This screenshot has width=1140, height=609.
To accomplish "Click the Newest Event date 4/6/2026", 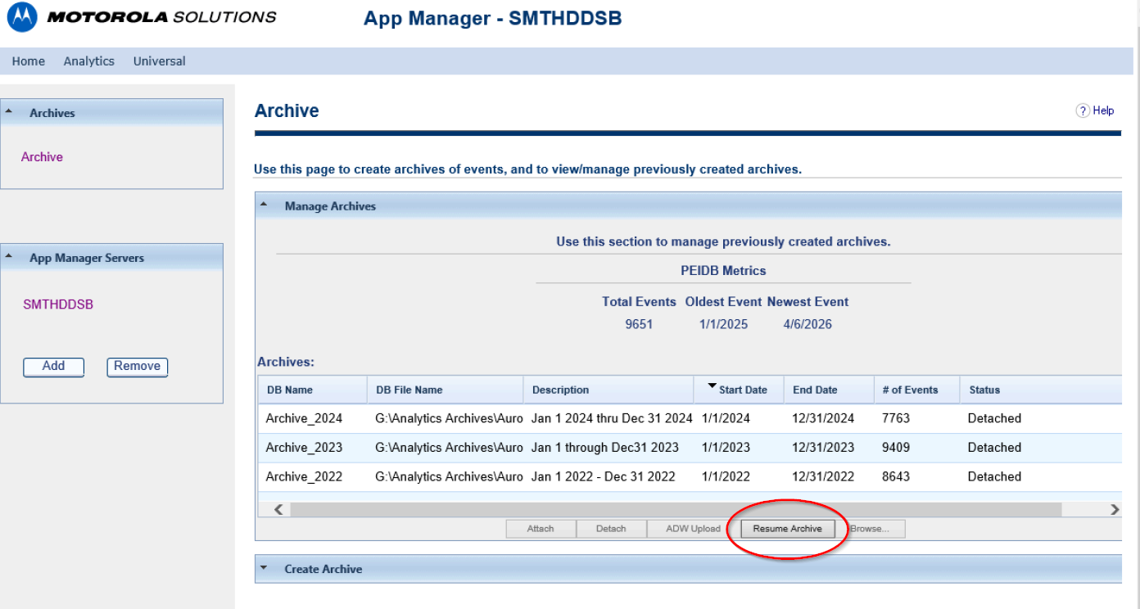I will click(x=807, y=324).
